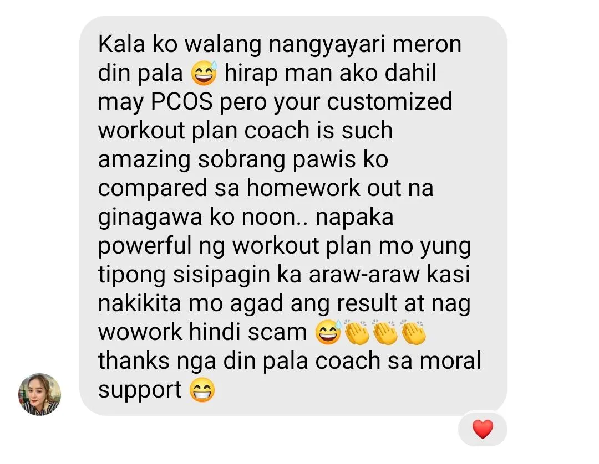Click the word "thanks" in the message
599x464 pixels.
tap(134, 360)
